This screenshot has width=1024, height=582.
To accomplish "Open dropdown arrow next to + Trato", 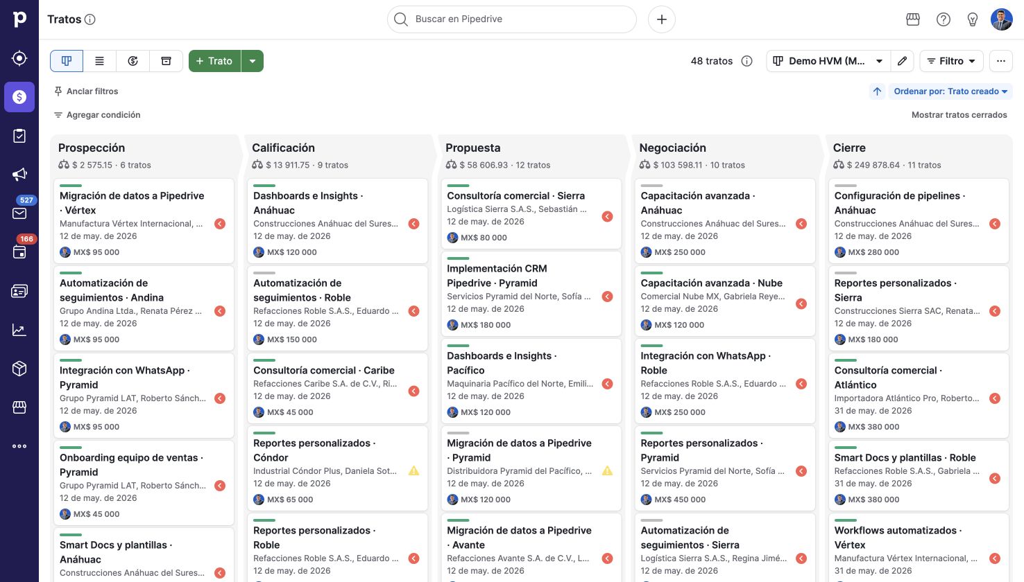I will click(253, 61).
